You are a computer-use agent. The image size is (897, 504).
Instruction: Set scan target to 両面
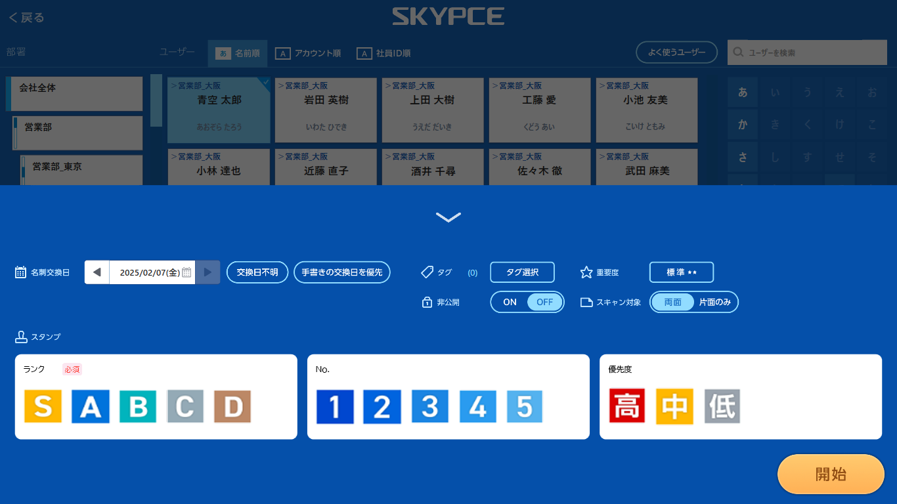[x=673, y=303]
